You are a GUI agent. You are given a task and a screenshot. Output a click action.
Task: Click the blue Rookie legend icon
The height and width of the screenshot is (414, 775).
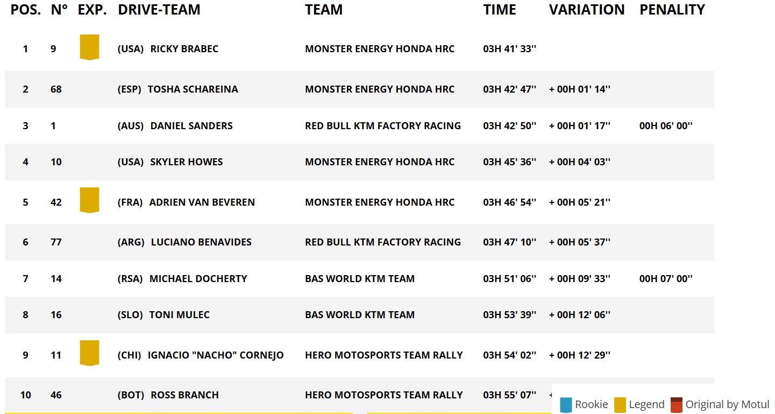click(566, 405)
